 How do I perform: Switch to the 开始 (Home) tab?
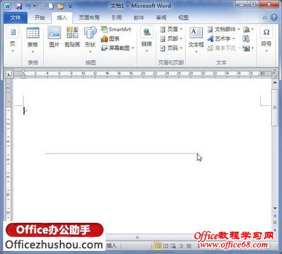(x=39, y=18)
